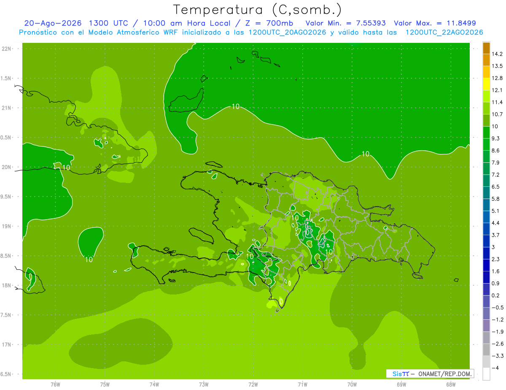Click the '14.2' colorbar label
Viewport: 506px width, 390px height.
pyautogui.click(x=497, y=54)
